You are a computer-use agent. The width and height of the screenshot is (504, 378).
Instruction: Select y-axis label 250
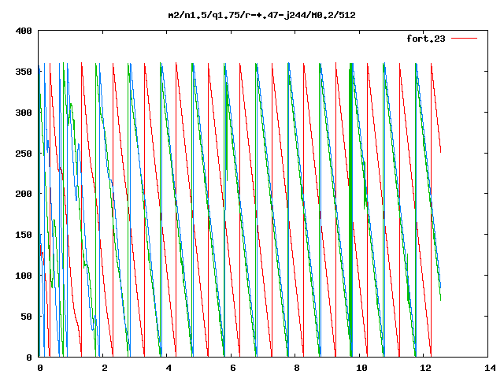pyautogui.click(x=24, y=154)
